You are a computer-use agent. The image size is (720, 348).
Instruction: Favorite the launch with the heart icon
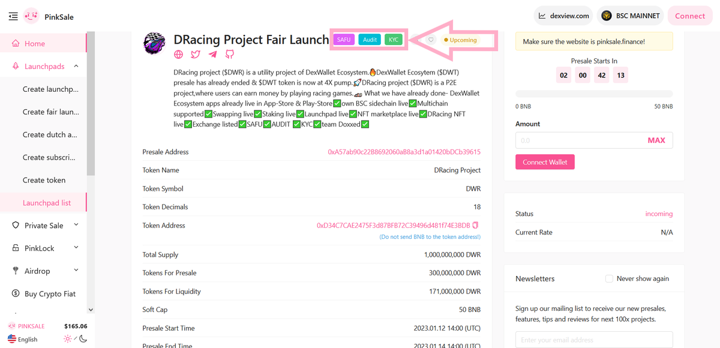click(431, 40)
